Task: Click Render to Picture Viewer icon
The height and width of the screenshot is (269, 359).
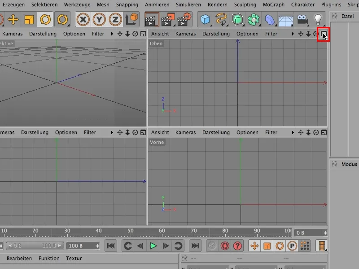Action: click(168, 19)
